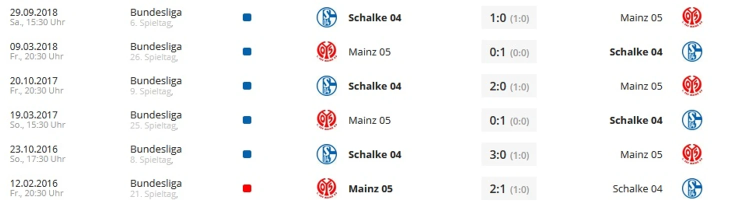730x205 pixels.
Task: Click the blue result indicator on 29.09.2018
Action: point(247,17)
